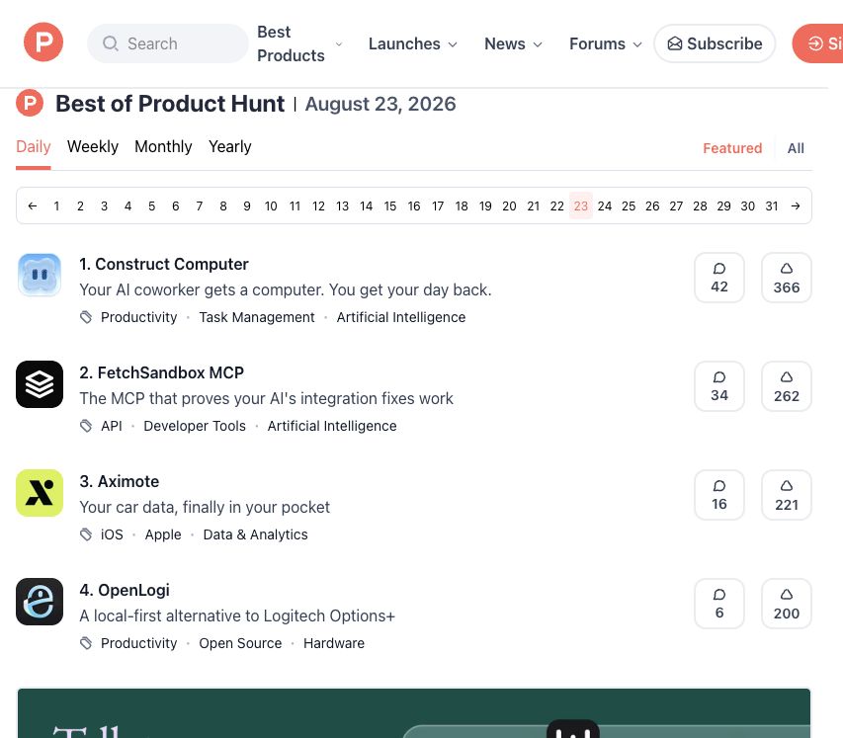Click the Data & Analytics tag
Image resolution: width=843 pixels, height=738 pixels.
255,534
